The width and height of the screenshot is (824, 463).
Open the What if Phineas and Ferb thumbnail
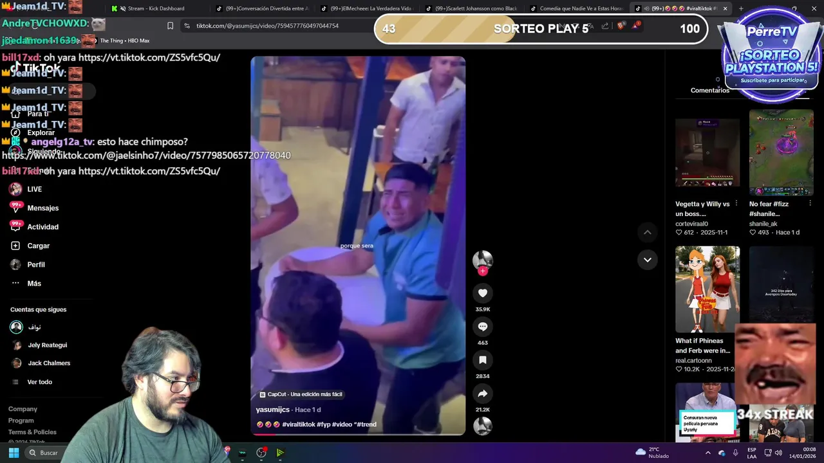pos(707,289)
